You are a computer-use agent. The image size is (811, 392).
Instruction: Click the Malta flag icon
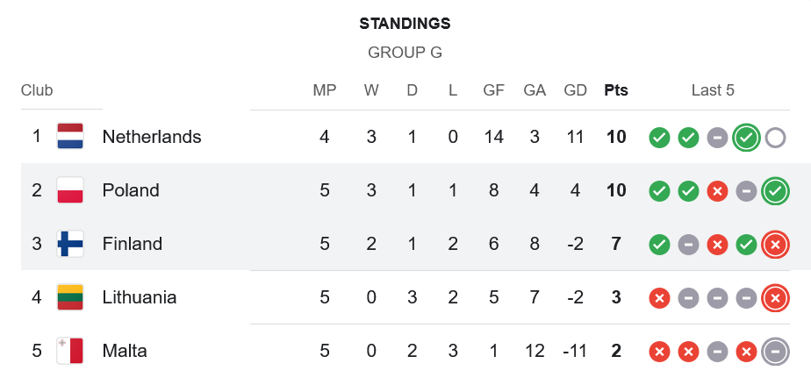pyautogui.click(x=70, y=351)
